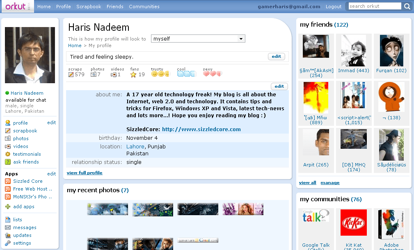Open videos from the sidebar icon
The image size is (414, 250).
point(8,146)
